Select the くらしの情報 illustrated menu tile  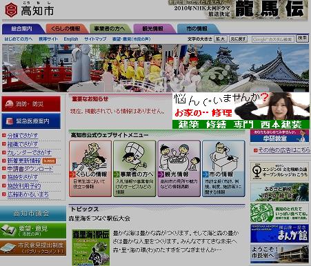90,169
